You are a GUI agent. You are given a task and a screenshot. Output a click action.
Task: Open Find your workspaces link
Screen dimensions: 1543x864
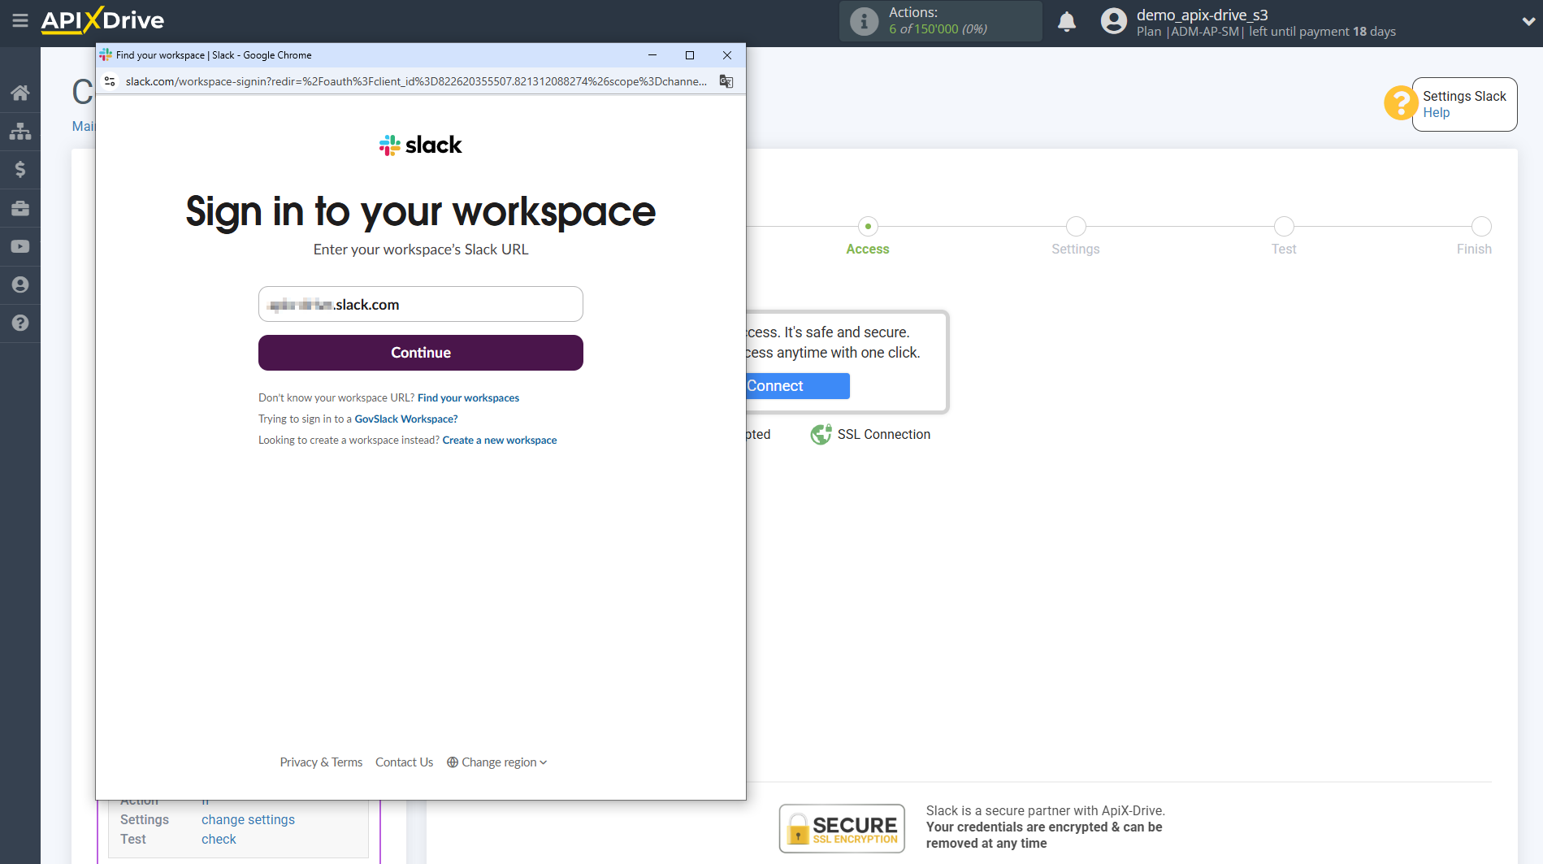pyautogui.click(x=468, y=397)
